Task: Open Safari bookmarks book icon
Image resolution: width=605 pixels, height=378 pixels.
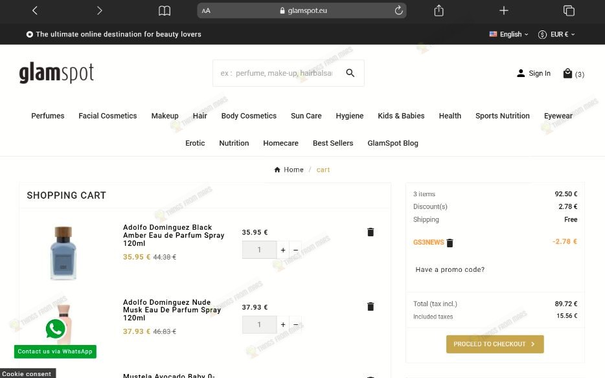Action: click(x=165, y=11)
